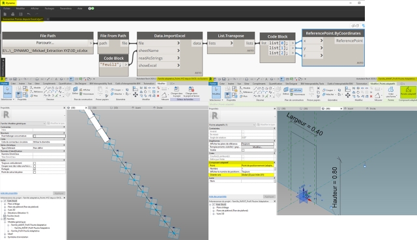Expand the showExcel port of Data.ImportExcel
Viewport: 417px width, 240px height.
178,65
